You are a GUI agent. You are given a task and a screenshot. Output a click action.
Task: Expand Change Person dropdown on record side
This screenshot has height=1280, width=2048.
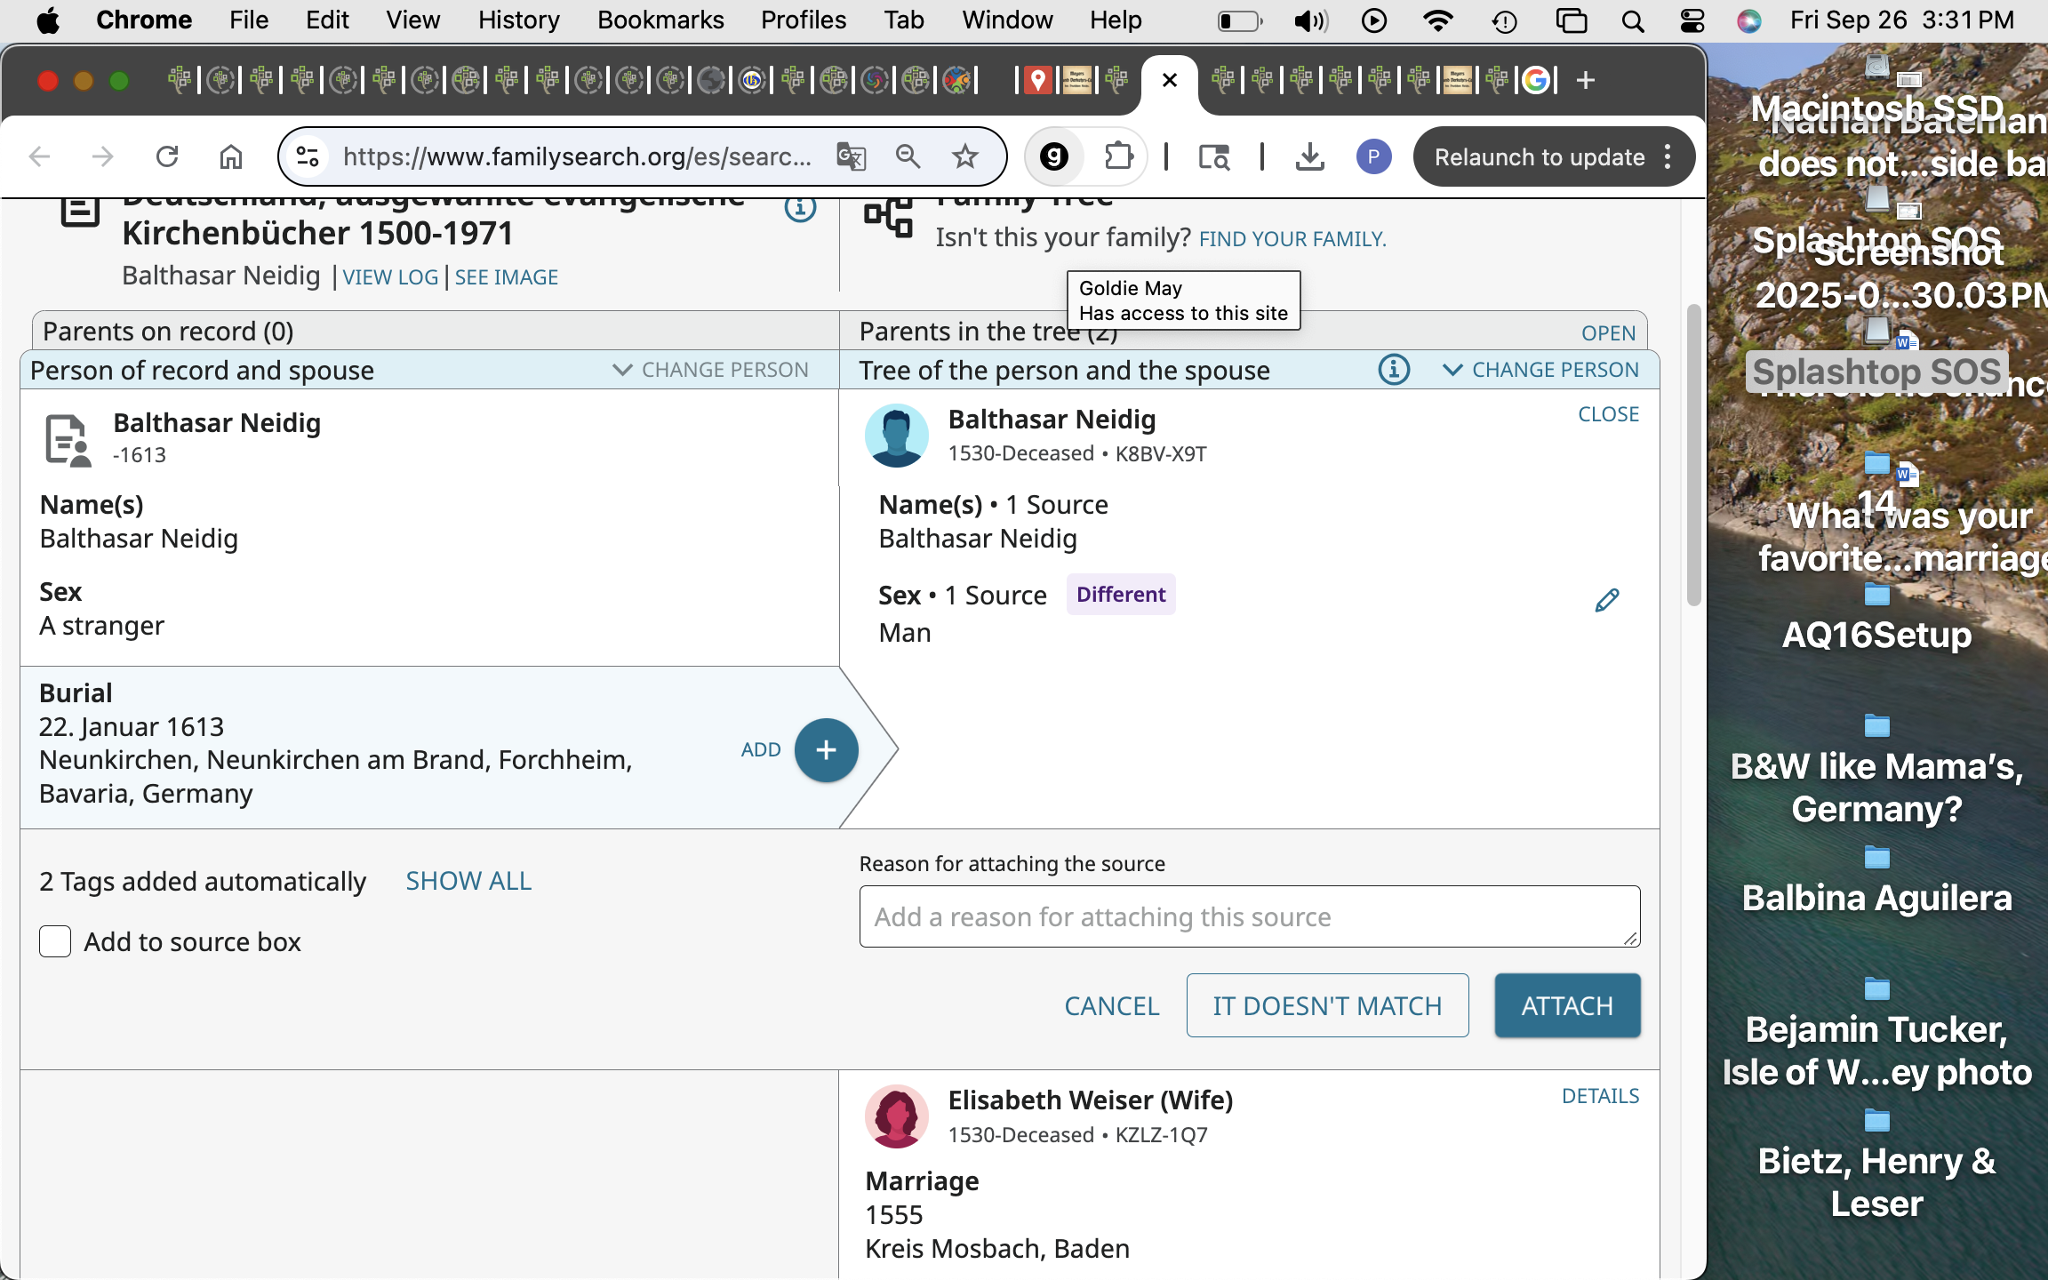(x=711, y=370)
